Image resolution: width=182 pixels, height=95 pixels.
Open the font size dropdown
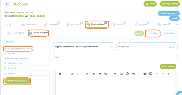pyautogui.click(x=78, y=74)
